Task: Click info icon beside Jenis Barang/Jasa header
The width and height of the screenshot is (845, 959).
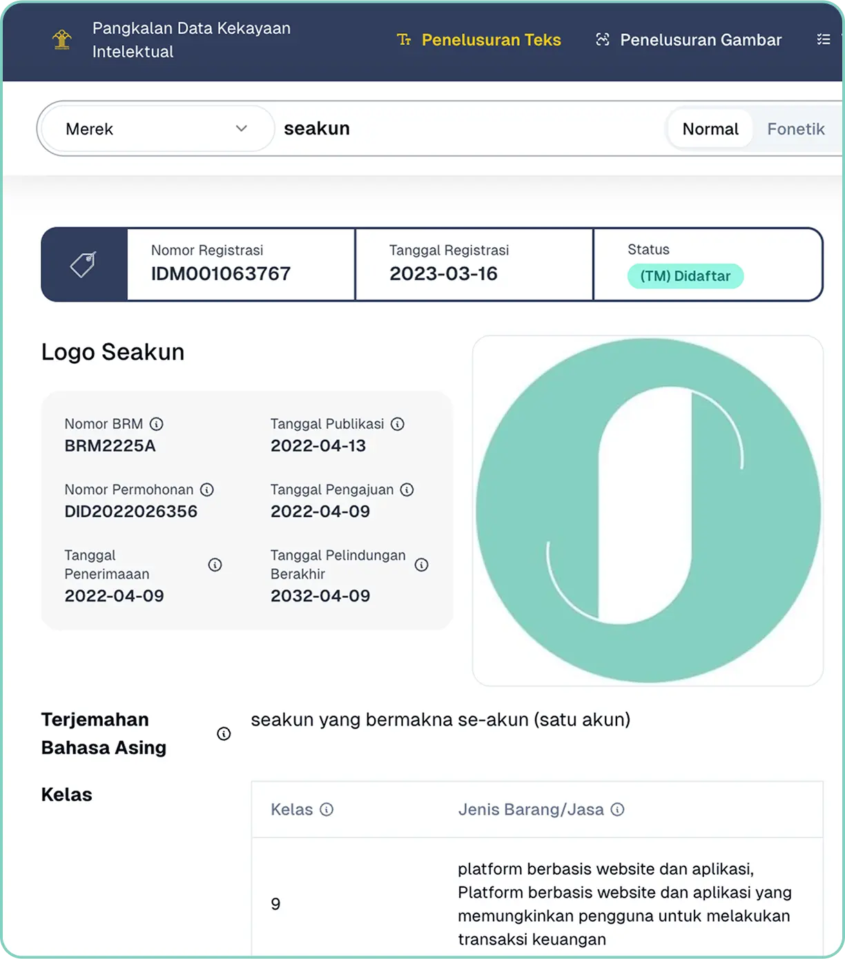Action: (618, 809)
